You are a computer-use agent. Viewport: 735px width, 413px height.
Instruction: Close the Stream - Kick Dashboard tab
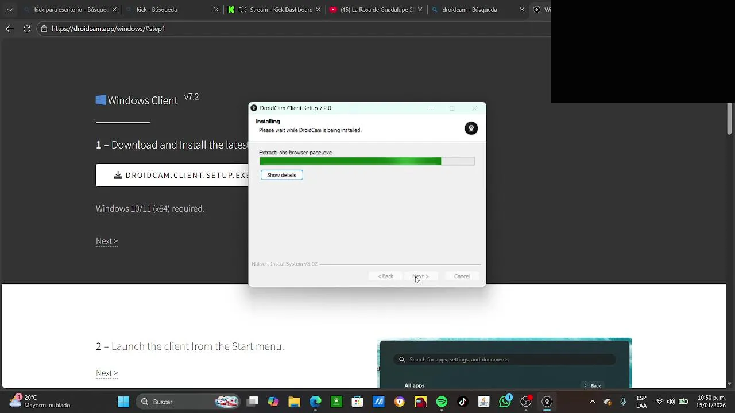318,10
